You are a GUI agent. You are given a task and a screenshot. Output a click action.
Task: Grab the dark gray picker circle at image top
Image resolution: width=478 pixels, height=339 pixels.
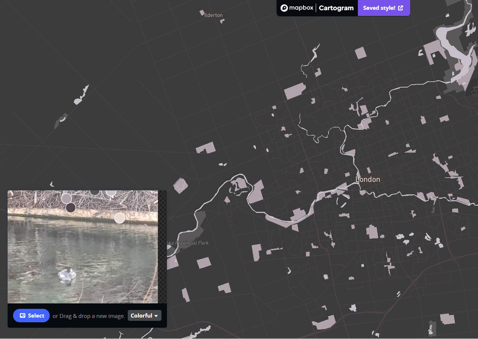94,192
